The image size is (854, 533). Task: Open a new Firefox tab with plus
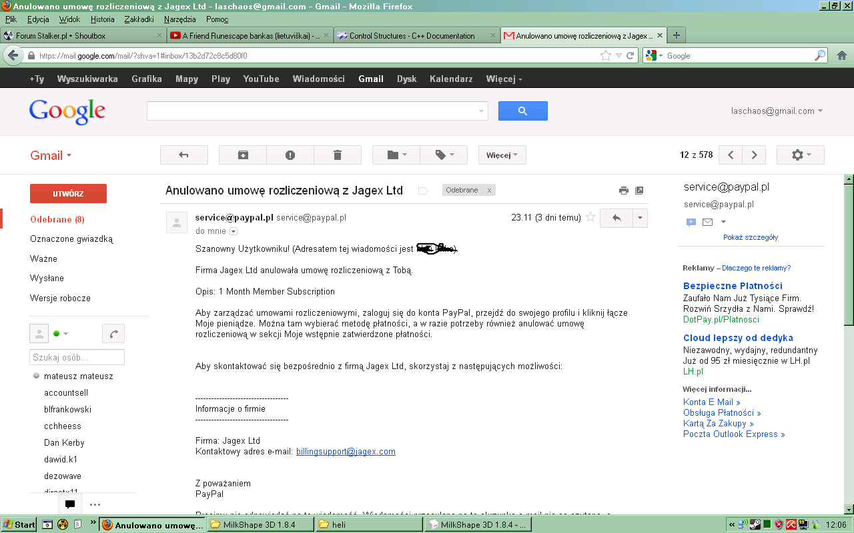[x=677, y=35]
